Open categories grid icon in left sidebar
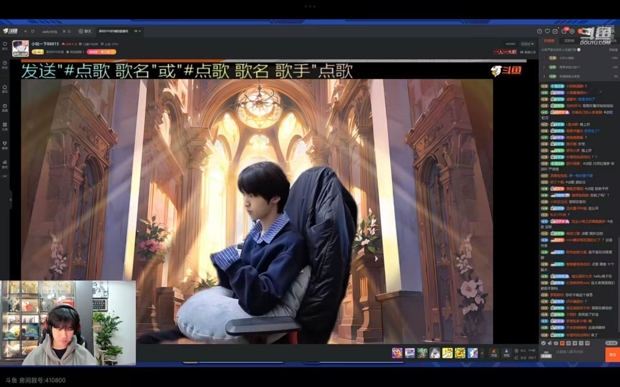The image size is (620, 387). (x=5, y=126)
